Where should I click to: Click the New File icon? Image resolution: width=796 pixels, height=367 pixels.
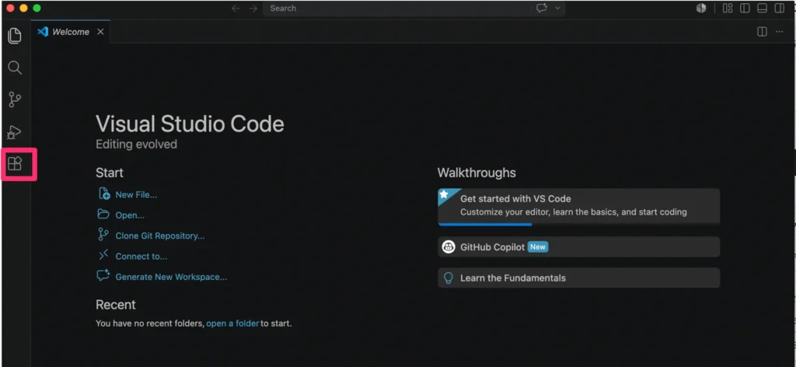[x=103, y=194]
